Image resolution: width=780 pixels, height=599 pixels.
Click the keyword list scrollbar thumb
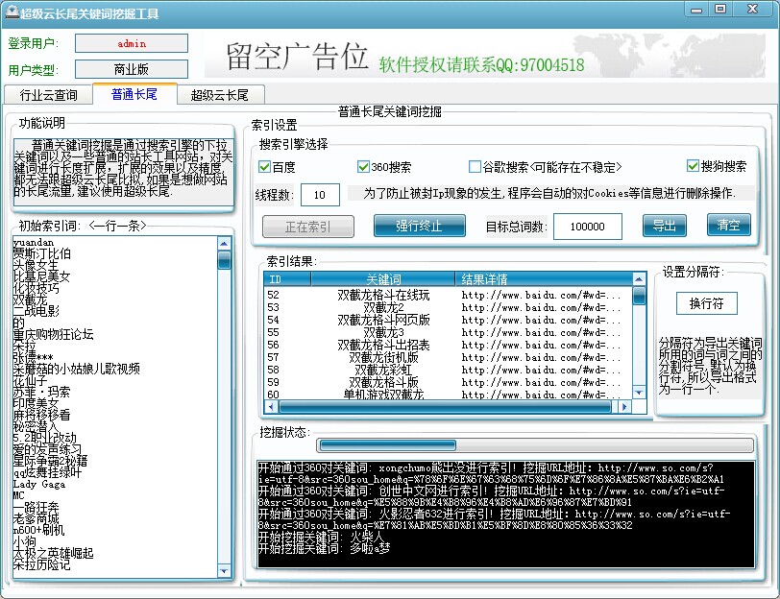click(224, 259)
